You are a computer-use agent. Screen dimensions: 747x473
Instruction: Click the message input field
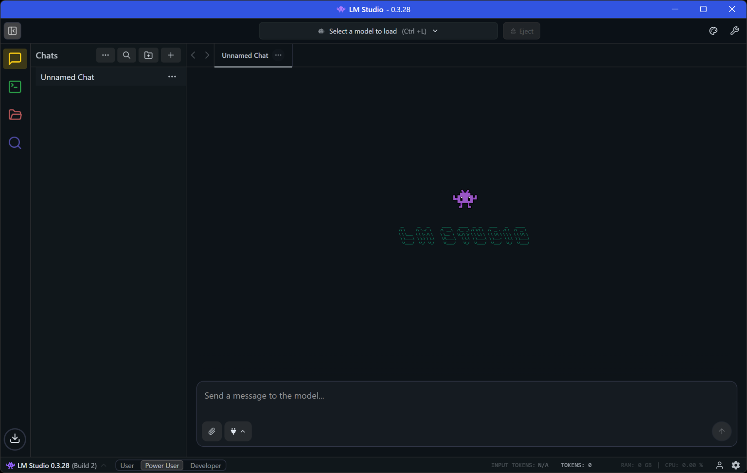click(389, 396)
